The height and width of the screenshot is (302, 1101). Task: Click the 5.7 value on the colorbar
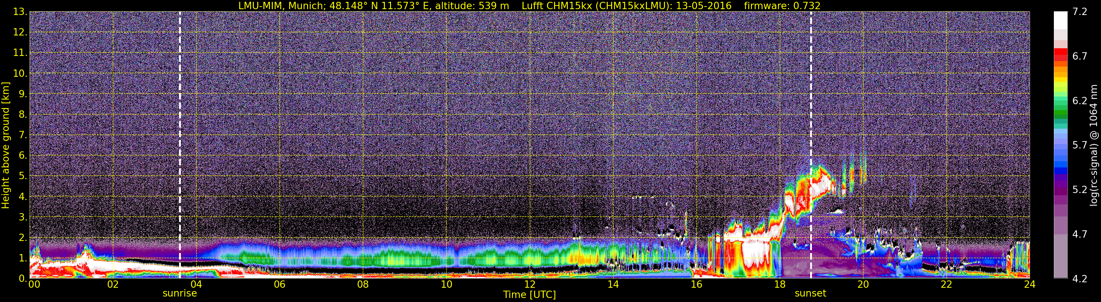pyautogui.click(x=1080, y=146)
